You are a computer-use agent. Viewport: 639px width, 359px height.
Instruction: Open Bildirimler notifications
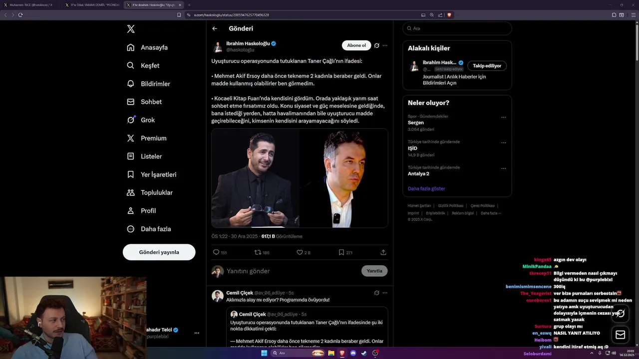point(148,84)
